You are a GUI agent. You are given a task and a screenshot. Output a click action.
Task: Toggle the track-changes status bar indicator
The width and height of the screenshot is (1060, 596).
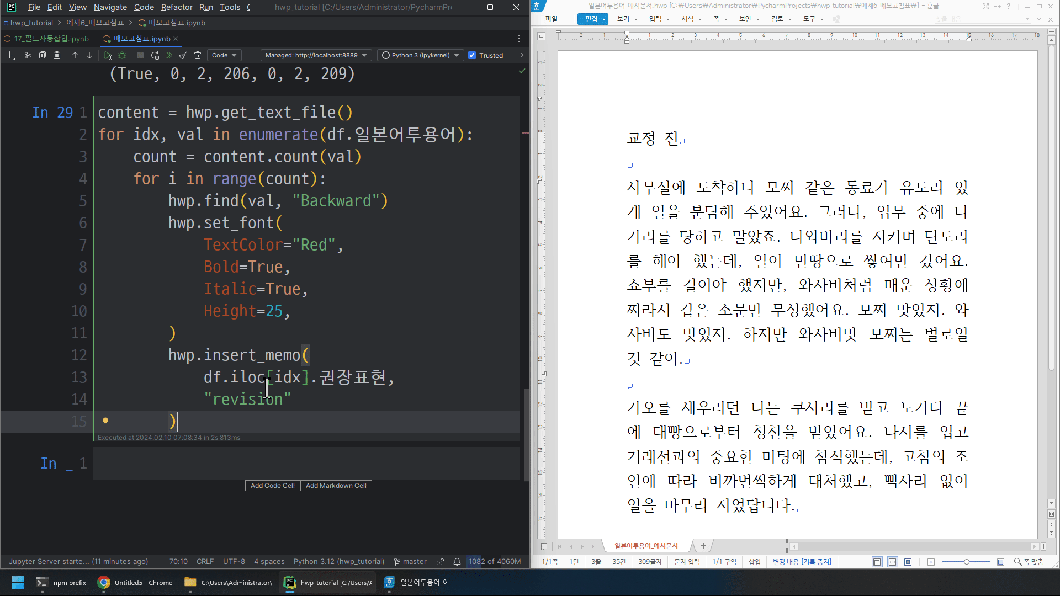tap(802, 562)
